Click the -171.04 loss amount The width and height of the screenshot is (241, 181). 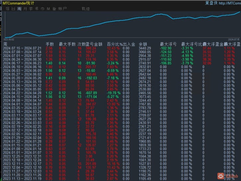tap(91, 97)
